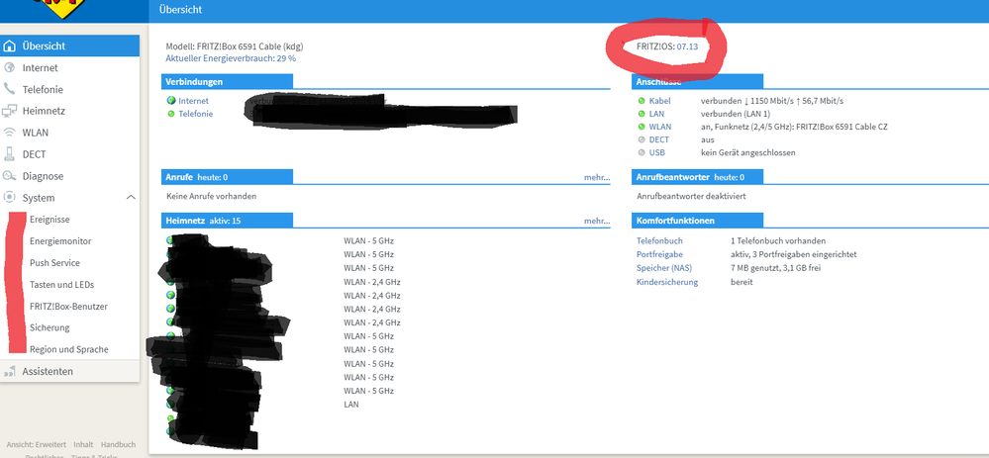The width and height of the screenshot is (989, 458).
Task: Click the grey status dot beside DECT
Action: pyautogui.click(x=643, y=139)
